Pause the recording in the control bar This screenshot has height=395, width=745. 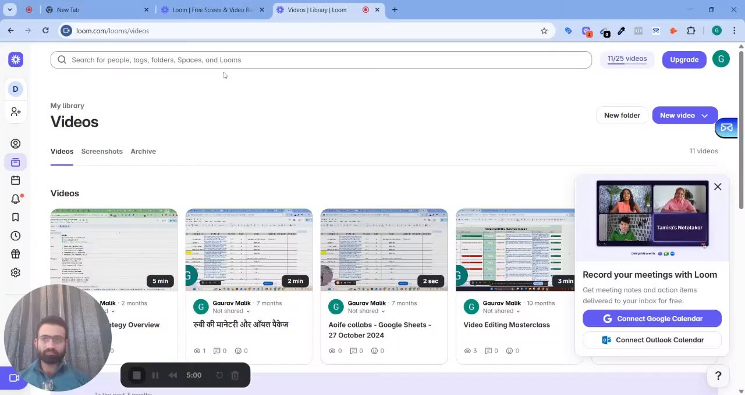(155, 375)
